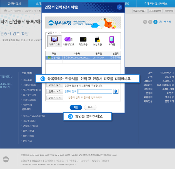Choose the 보안토큰 security token icon
Viewport: 175px width, 169px height.
tap(97, 41)
